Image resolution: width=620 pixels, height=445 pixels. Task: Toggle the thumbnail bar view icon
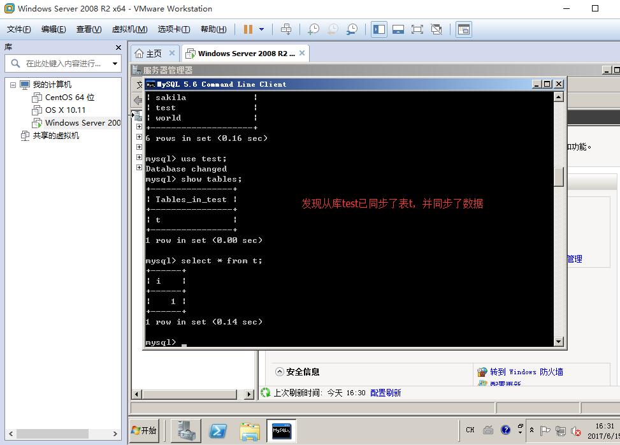click(x=398, y=29)
